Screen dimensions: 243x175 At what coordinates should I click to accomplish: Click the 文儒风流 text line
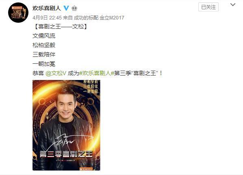44,36
